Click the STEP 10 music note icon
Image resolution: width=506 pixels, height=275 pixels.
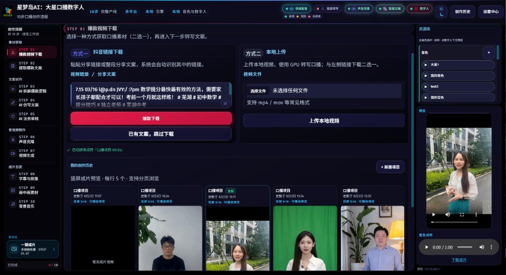tap(13, 204)
